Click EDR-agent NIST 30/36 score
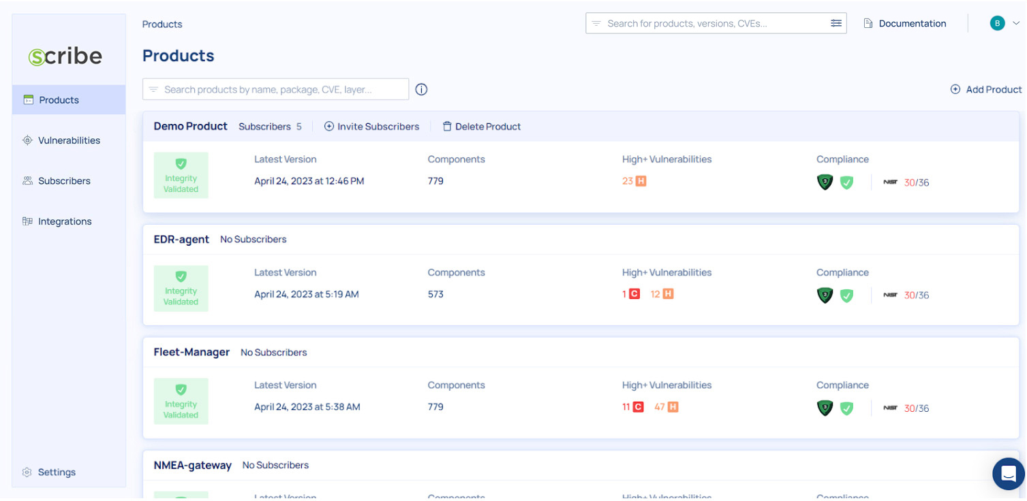 pos(906,295)
